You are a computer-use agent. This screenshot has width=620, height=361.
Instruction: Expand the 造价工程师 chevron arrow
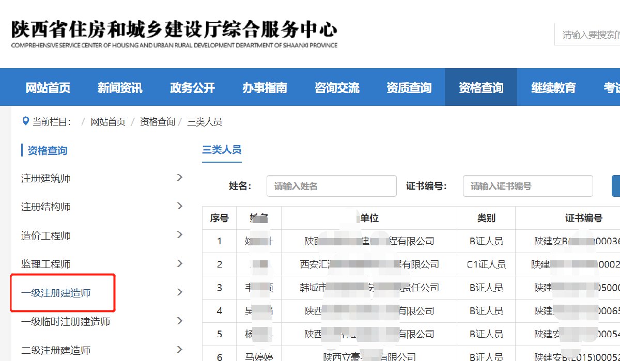point(179,235)
